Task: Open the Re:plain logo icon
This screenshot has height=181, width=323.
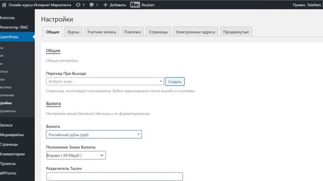Action: click(x=135, y=5)
